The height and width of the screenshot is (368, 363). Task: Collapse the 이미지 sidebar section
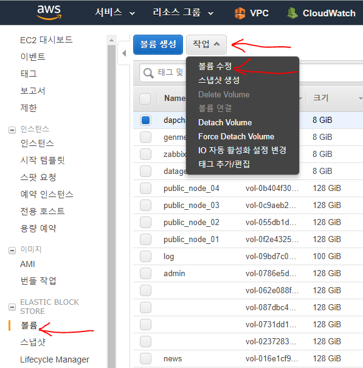pyautogui.click(x=12, y=251)
